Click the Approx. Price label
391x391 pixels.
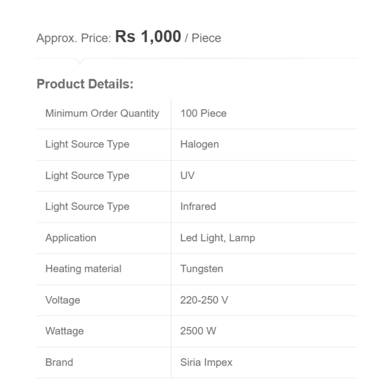(x=74, y=38)
